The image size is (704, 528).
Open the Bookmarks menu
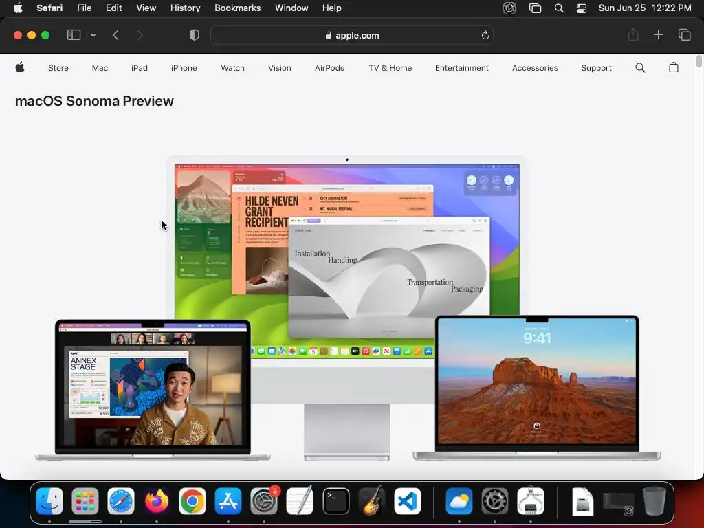tap(237, 8)
